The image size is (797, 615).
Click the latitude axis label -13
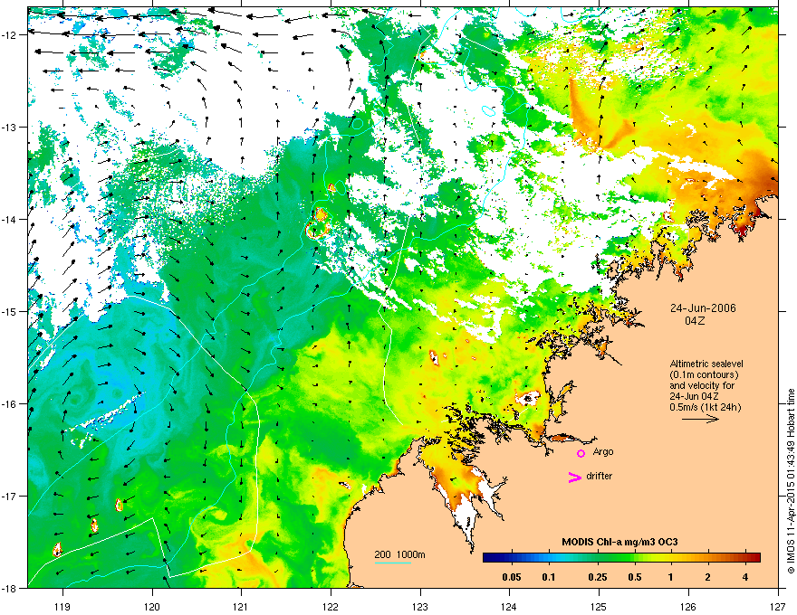[10, 127]
